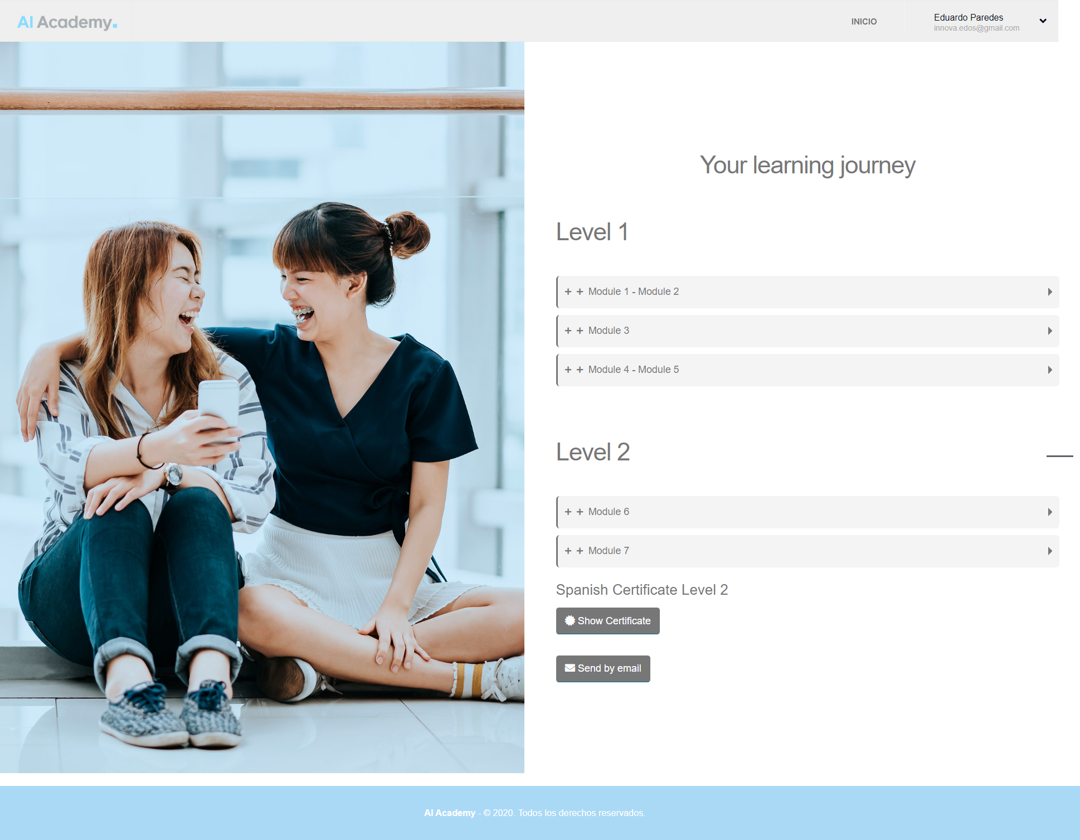
Task: Select the Module 7 row label
Action: click(609, 551)
